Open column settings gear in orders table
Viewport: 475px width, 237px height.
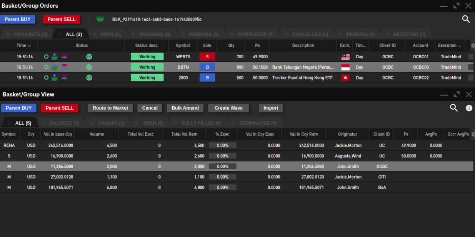point(473,46)
